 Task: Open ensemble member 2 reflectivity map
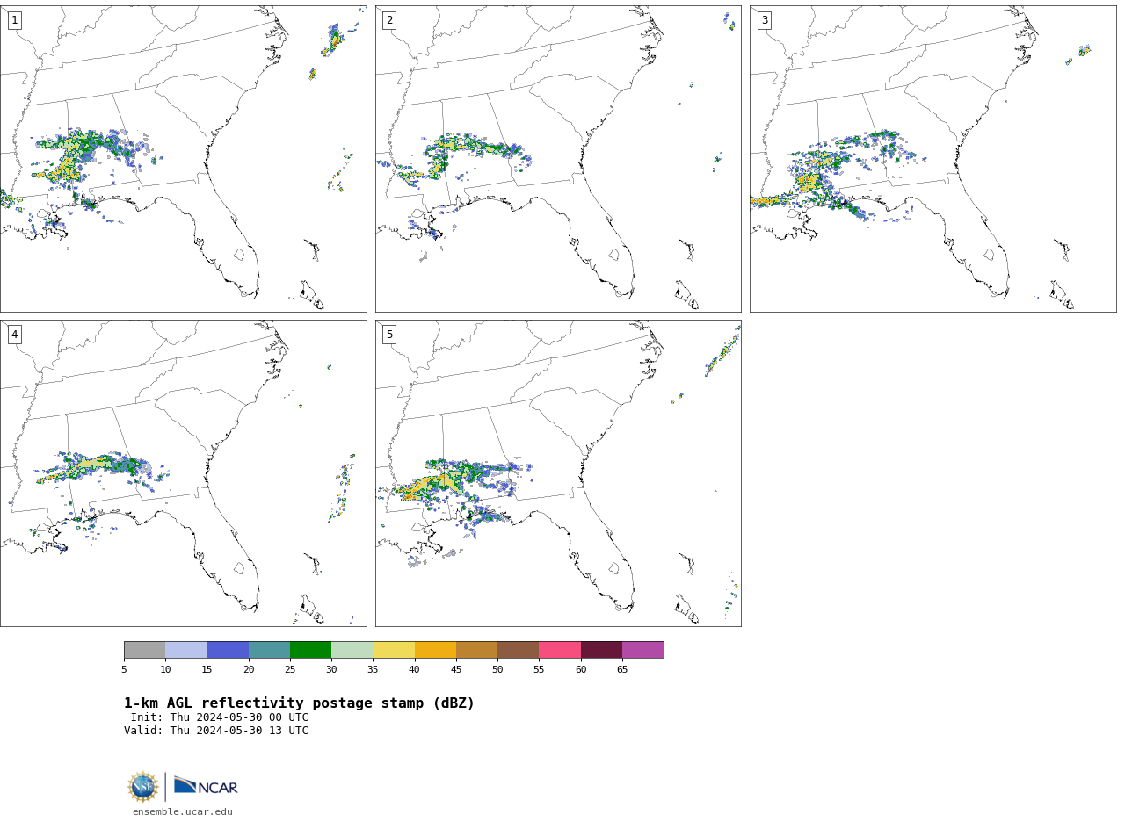point(558,159)
